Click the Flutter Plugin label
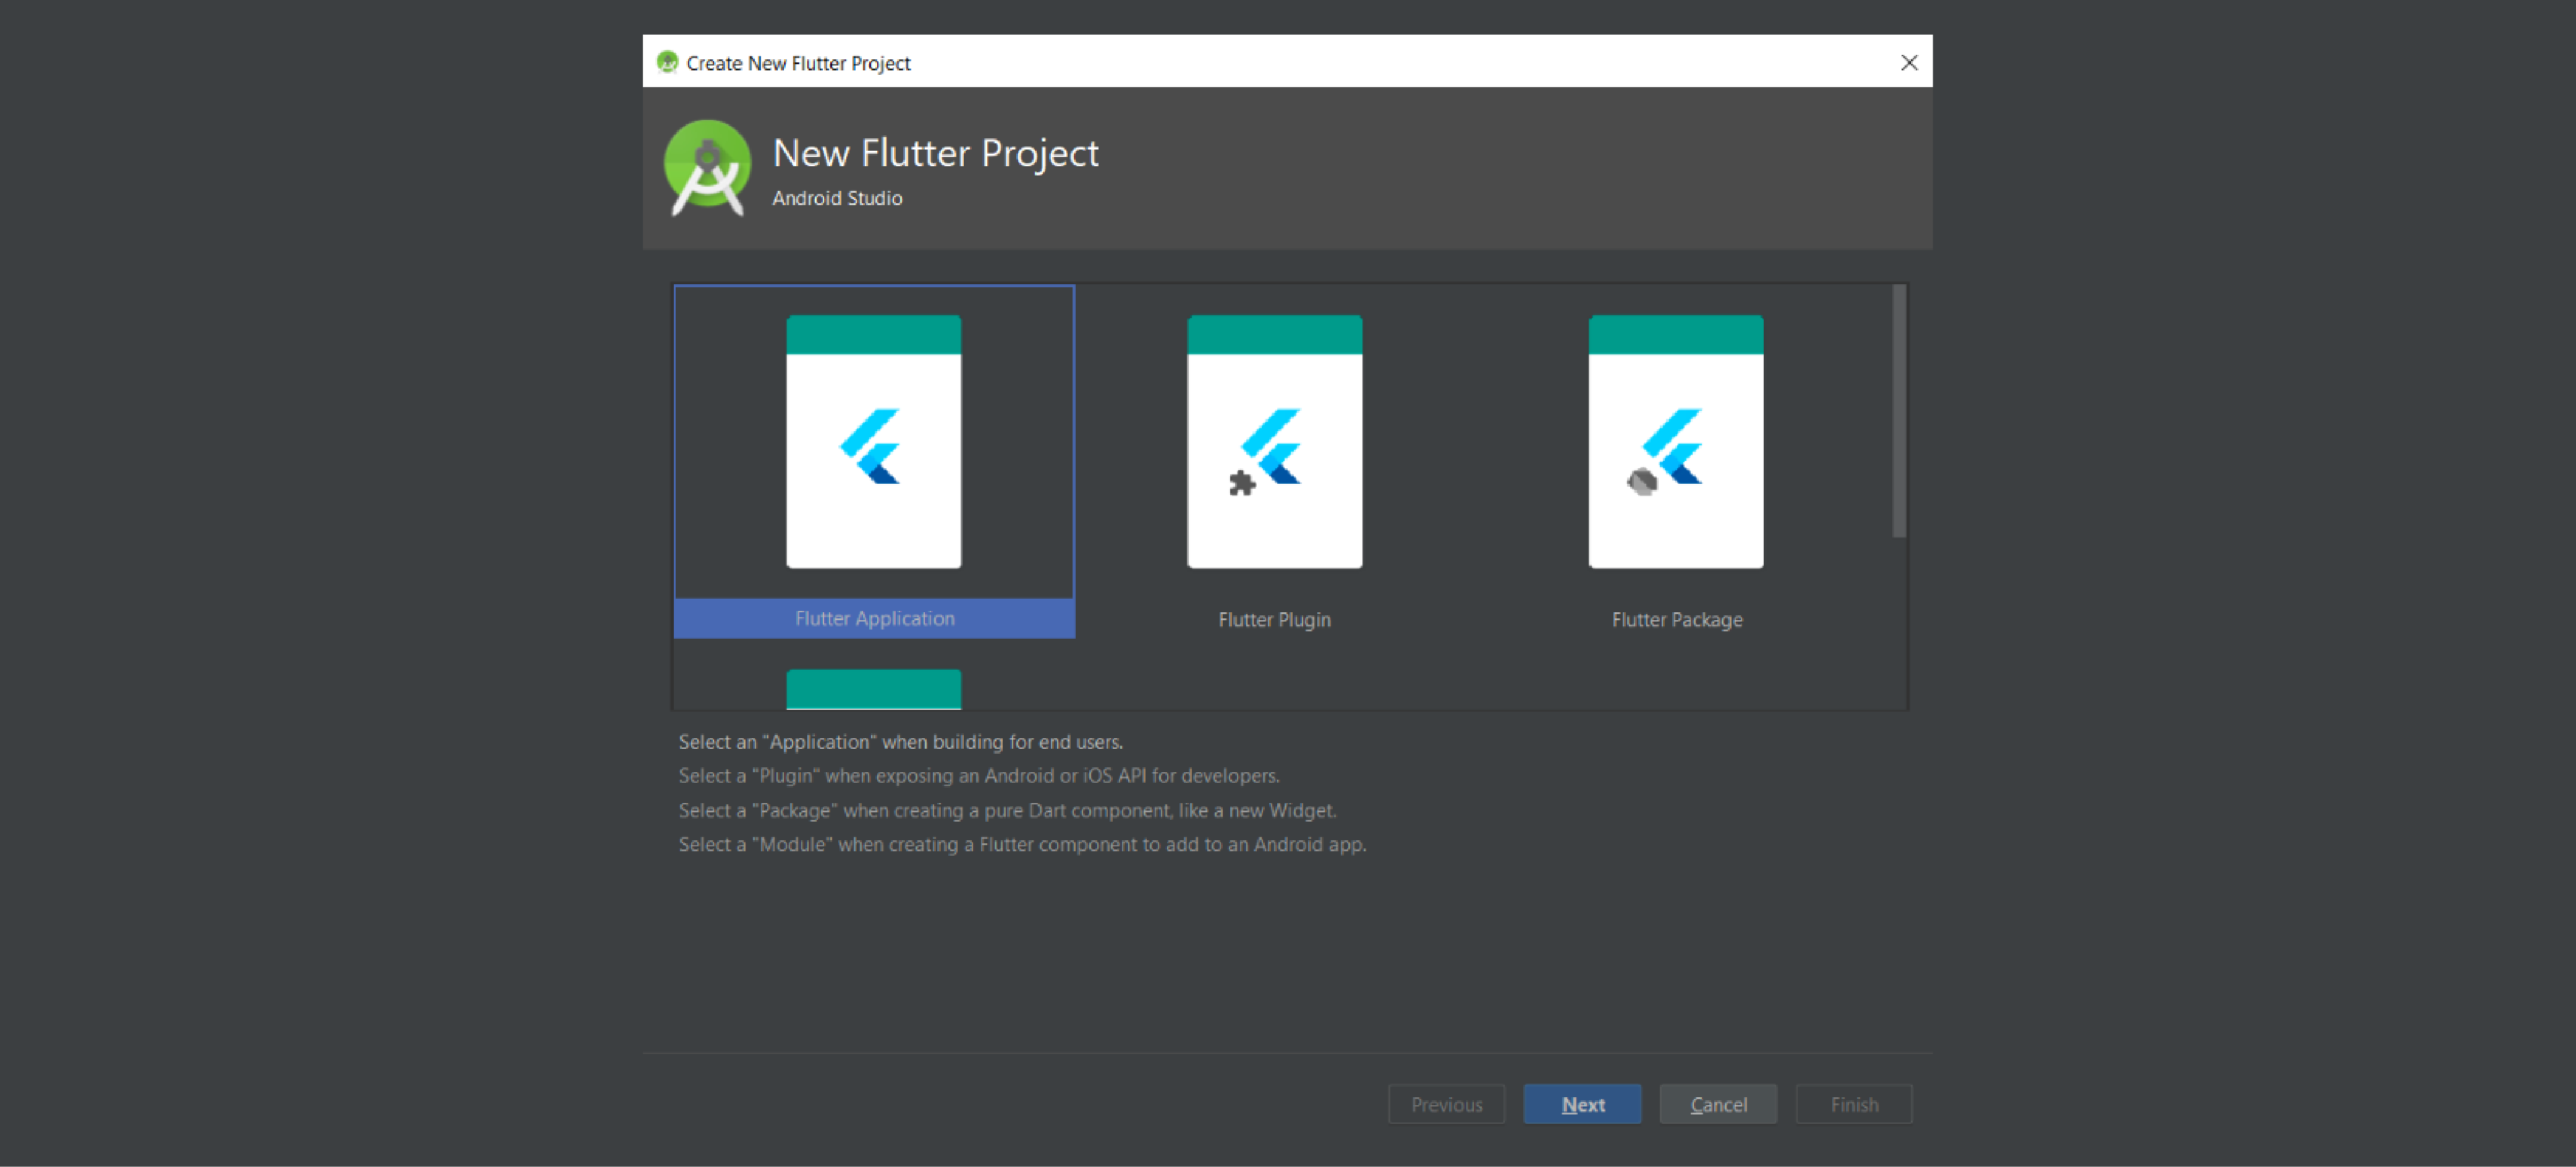Image resolution: width=2576 pixels, height=1167 pixels. [1274, 618]
